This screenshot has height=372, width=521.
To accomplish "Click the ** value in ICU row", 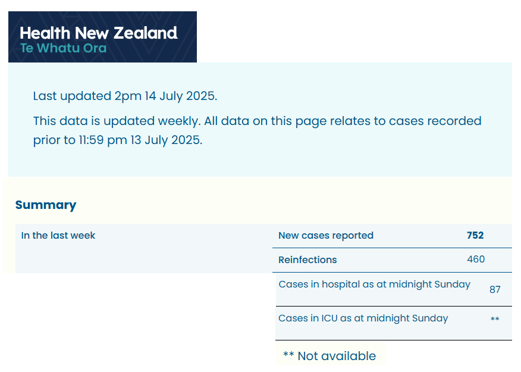I will coord(495,320).
